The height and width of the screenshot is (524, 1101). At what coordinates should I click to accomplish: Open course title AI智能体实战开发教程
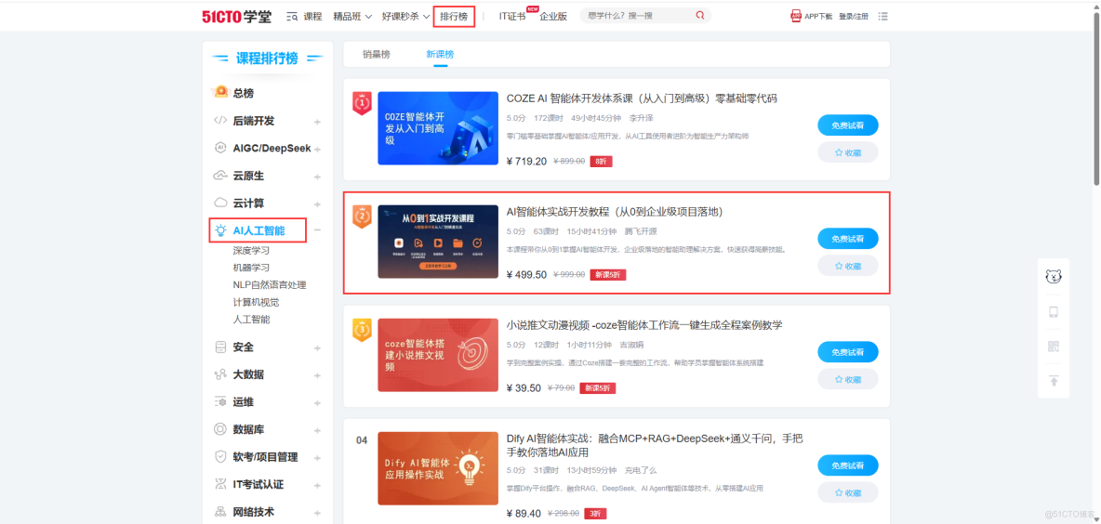click(615, 212)
